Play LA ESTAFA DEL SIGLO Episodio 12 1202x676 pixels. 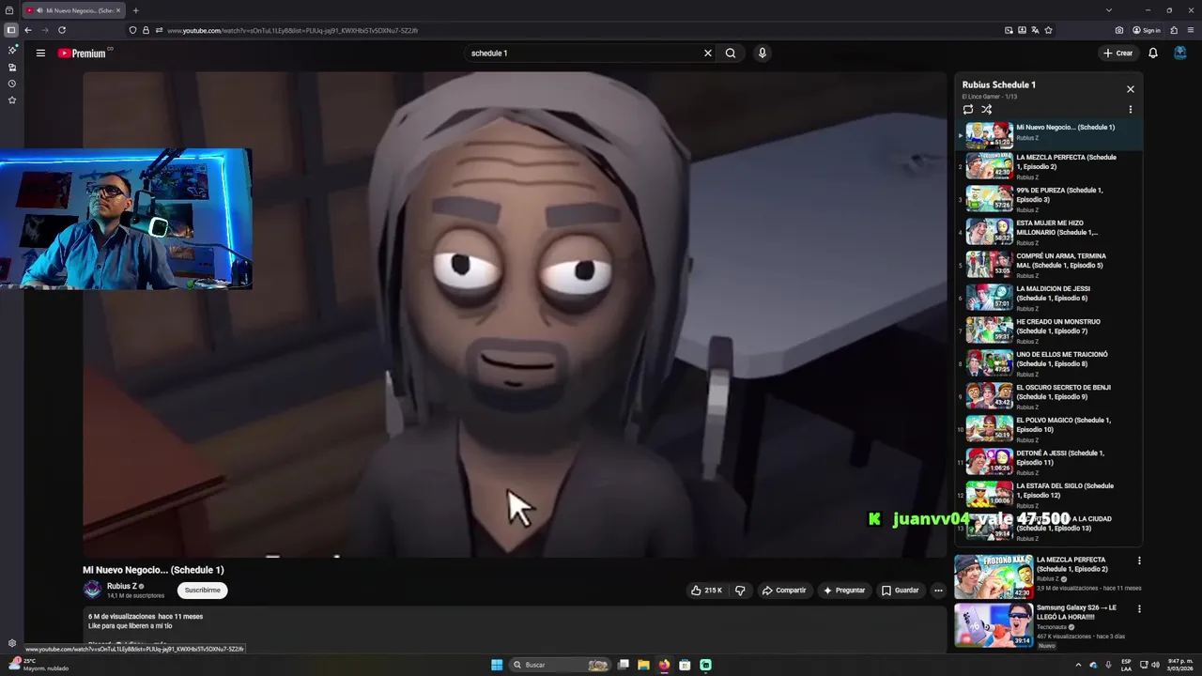[1050, 495]
